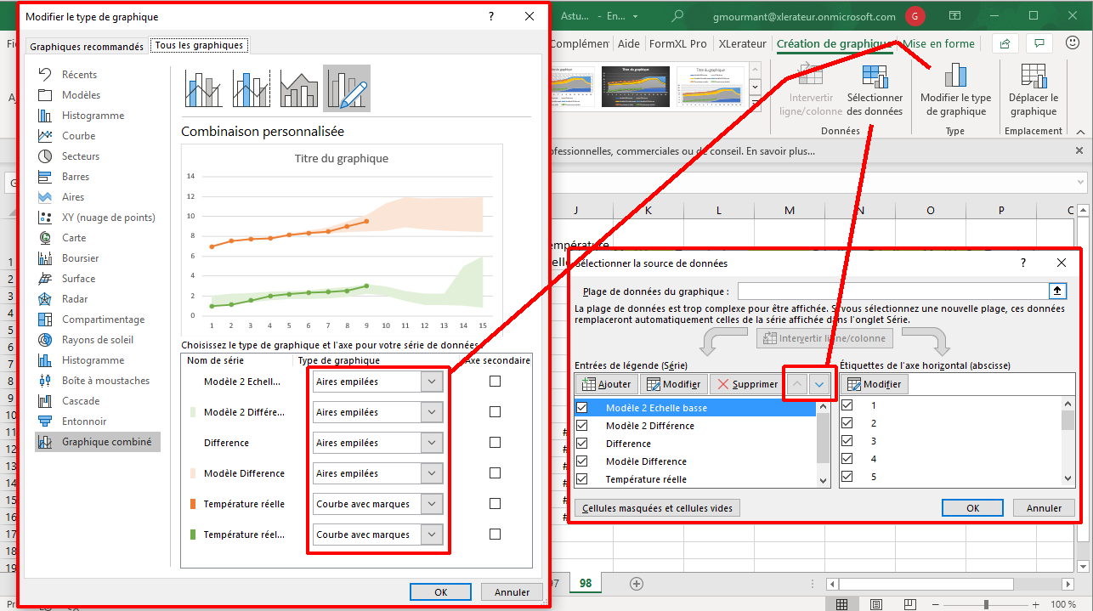This screenshot has height=611, width=1093.
Task: Toggle secondary axis for Modèle Difference
Action: pyautogui.click(x=495, y=473)
